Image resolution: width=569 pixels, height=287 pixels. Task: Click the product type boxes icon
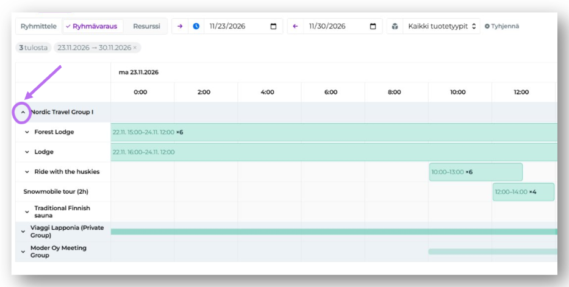[395, 26]
